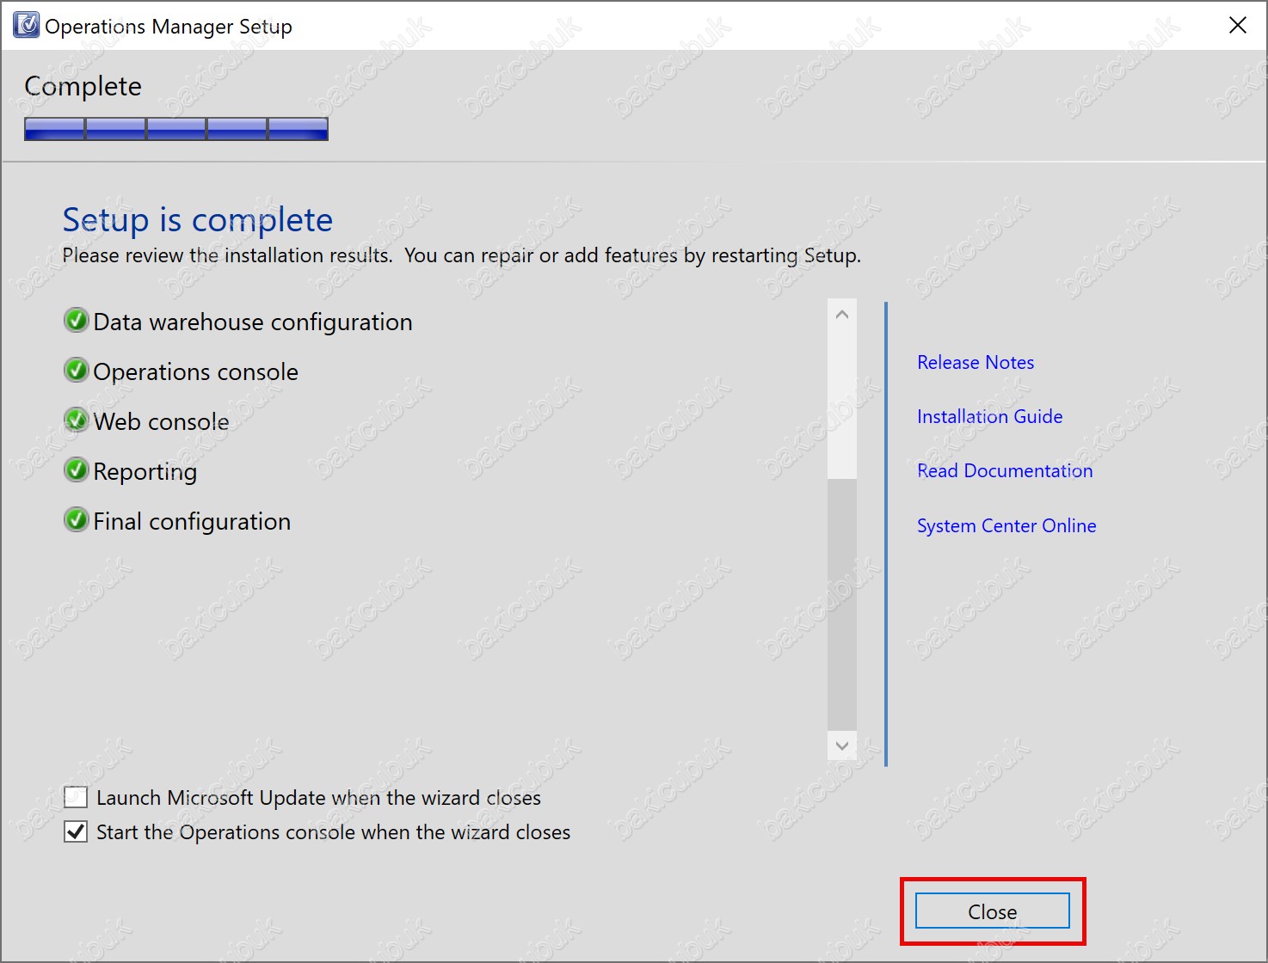This screenshot has width=1268, height=963.
Task: Click the Operations Manager Setup title icon
Action: 27,25
